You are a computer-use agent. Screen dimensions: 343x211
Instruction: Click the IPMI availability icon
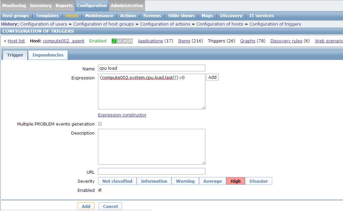[x=130, y=41]
